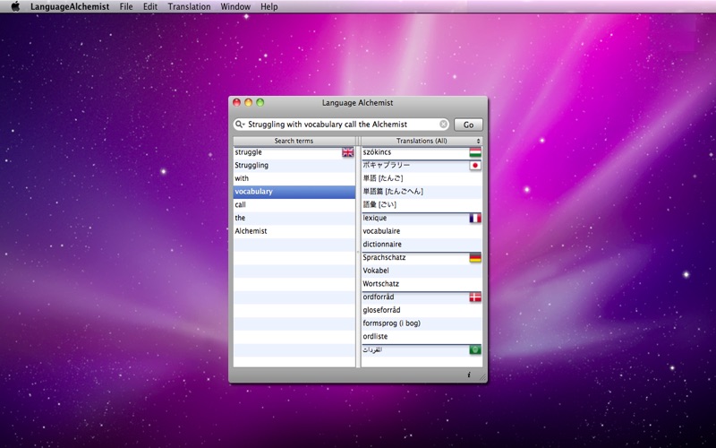Open the Help menu
The image size is (716, 448).
tap(269, 6)
